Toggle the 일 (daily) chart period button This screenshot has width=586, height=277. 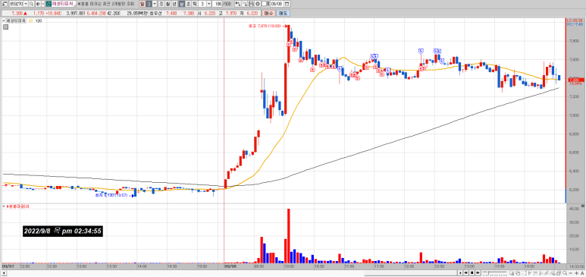click(x=143, y=4)
